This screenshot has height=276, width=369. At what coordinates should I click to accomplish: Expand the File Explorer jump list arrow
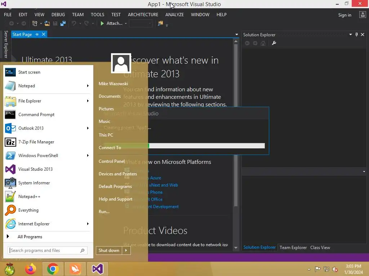pos(88,101)
